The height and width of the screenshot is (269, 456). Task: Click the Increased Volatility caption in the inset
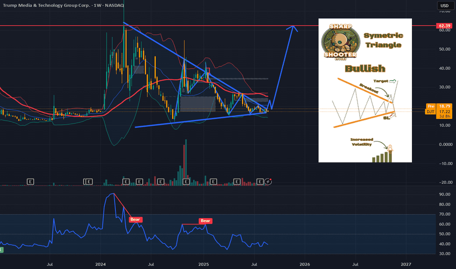(362, 142)
